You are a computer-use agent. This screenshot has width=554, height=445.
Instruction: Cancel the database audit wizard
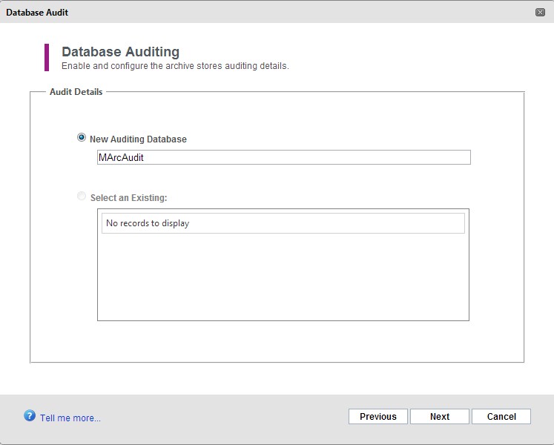(501, 416)
